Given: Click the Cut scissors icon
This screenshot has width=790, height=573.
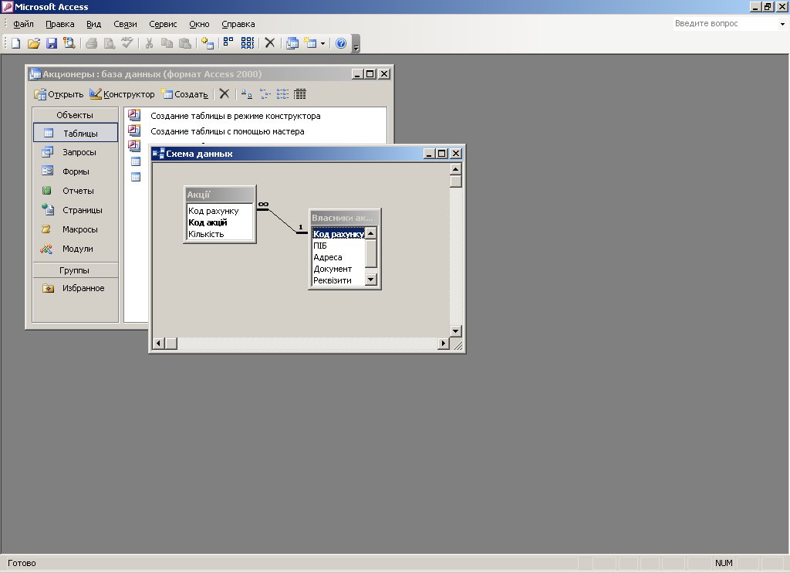Looking at the screenshot, I should pyautogui.click(x=149, y=43).
